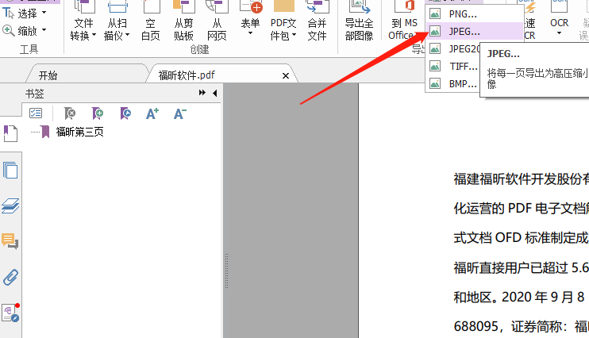Image resolution: width=589 pixels, height=338 pixels.
Task: Choose BMP... export option
Action: point(453,84)
